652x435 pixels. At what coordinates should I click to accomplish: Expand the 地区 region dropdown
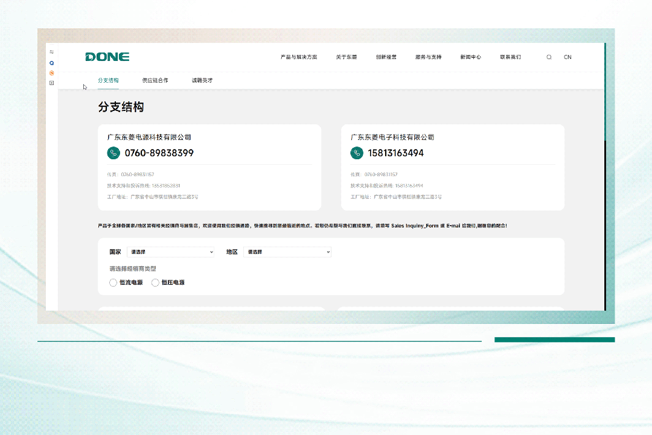[287, 252]
